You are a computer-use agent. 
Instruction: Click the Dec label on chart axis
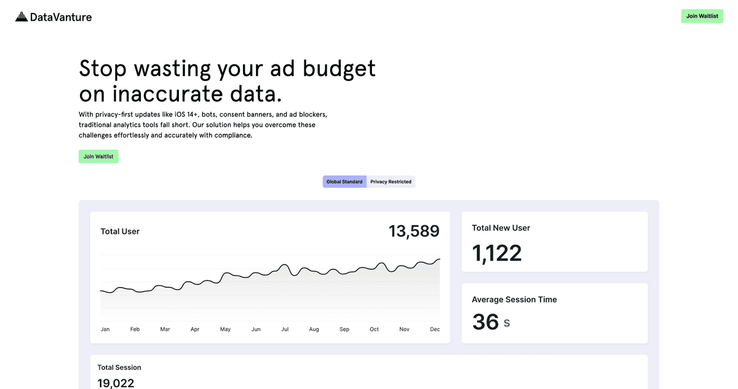pos(435,329)
